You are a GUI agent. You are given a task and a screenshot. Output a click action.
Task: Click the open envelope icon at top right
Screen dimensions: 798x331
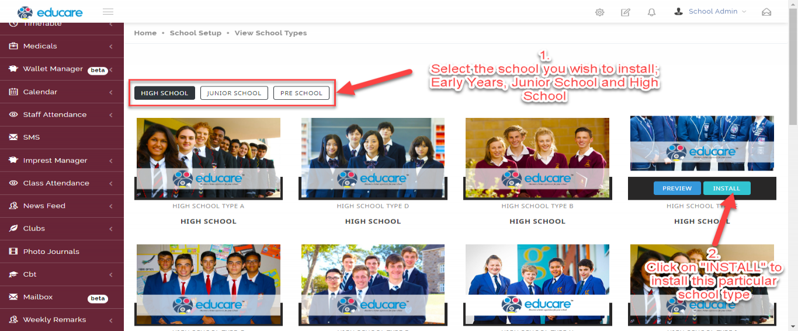[766, 12]
